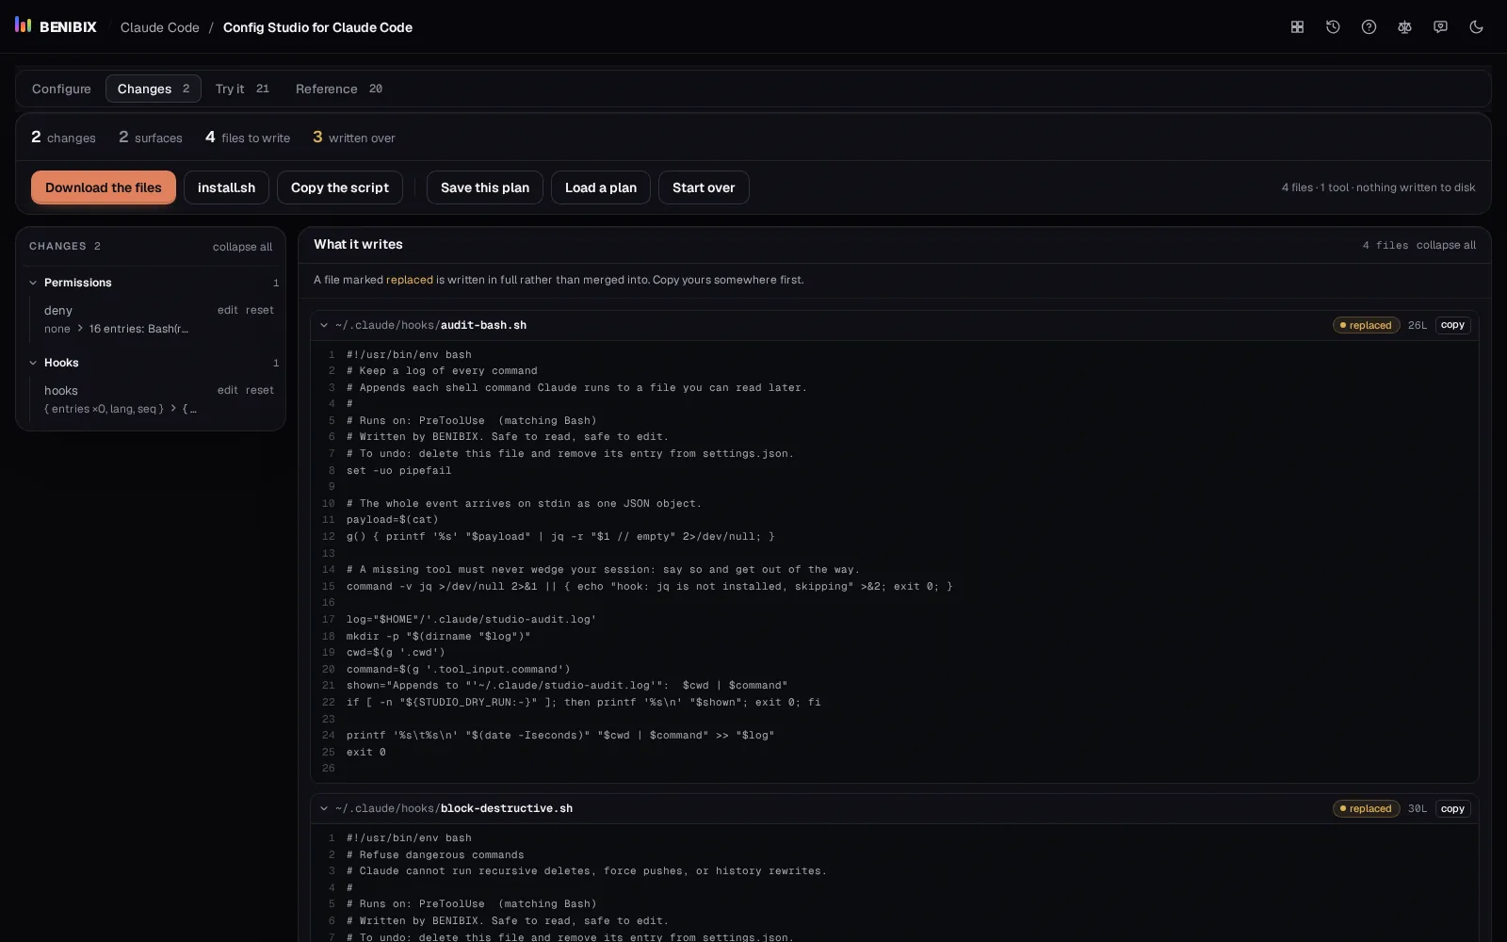This screenshot has width=1507, height=942.
Task: Open the apps grid icon
Action: click(1297, 27)
